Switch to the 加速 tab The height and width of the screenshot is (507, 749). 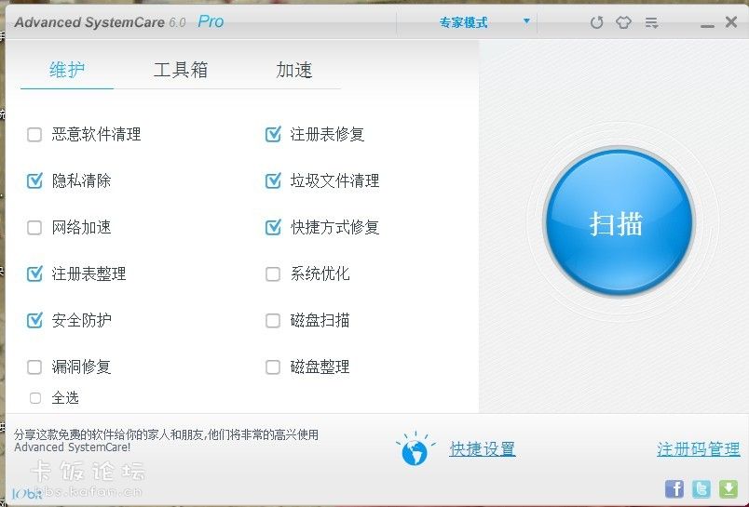tap(294, 70)
